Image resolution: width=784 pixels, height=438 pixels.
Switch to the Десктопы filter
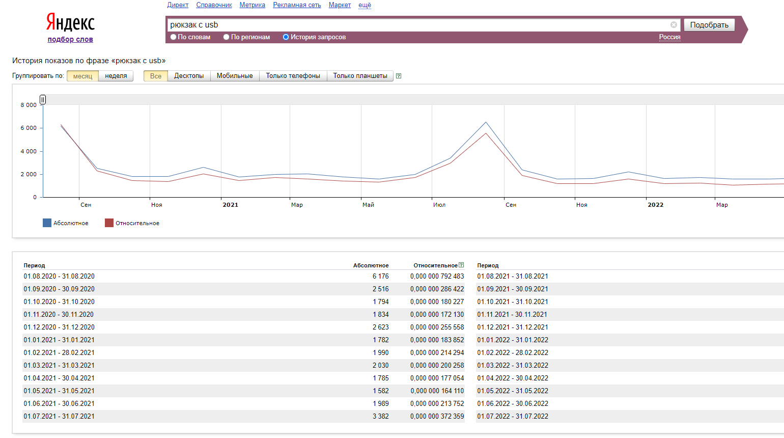click(x=189, y=76)
